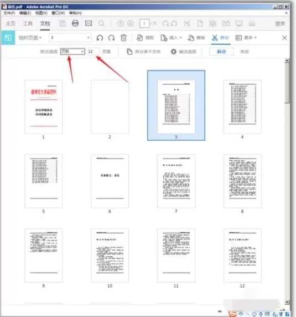This screenshot has width=296, height=317.
Task: Select page 5 thumbnail
Action: tap(43, 181)
